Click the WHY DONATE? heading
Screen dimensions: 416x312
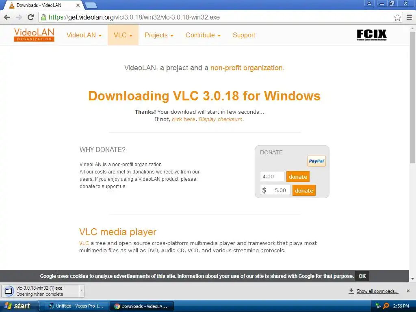(x=102, y=149)
